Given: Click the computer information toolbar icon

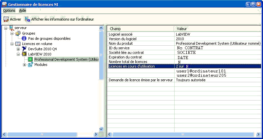Looking at the screenshot, I should 27,19.
